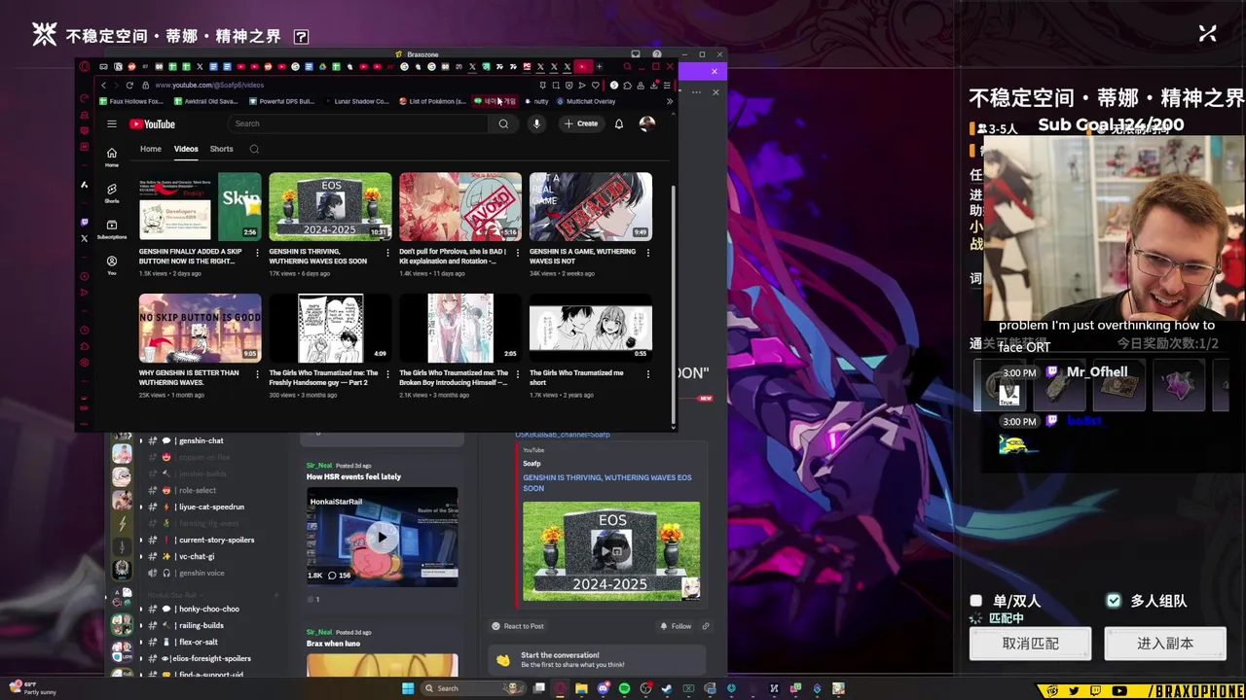Click the YouTube logo
Image resolution: width=1246 pixels, height=700 pixels.
coord(152,123)
